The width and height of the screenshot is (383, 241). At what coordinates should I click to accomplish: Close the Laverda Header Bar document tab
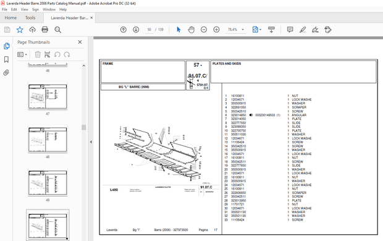point(91,17)
